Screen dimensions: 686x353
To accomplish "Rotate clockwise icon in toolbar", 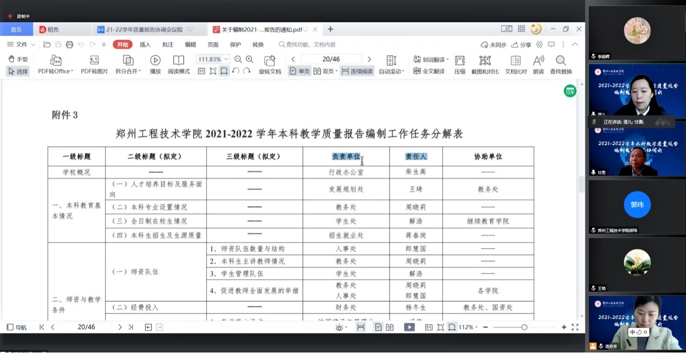I will coord(247,71).
